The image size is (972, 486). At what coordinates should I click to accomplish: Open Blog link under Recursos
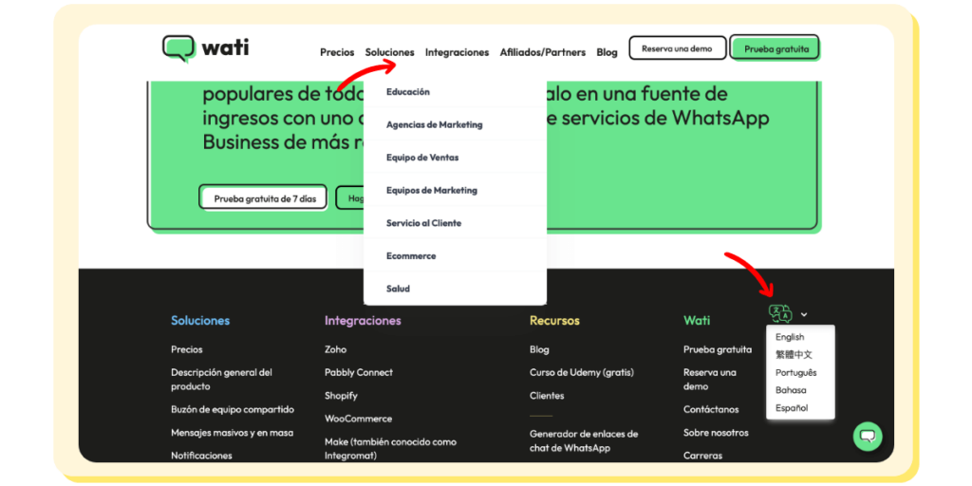(x=539, y=349)
